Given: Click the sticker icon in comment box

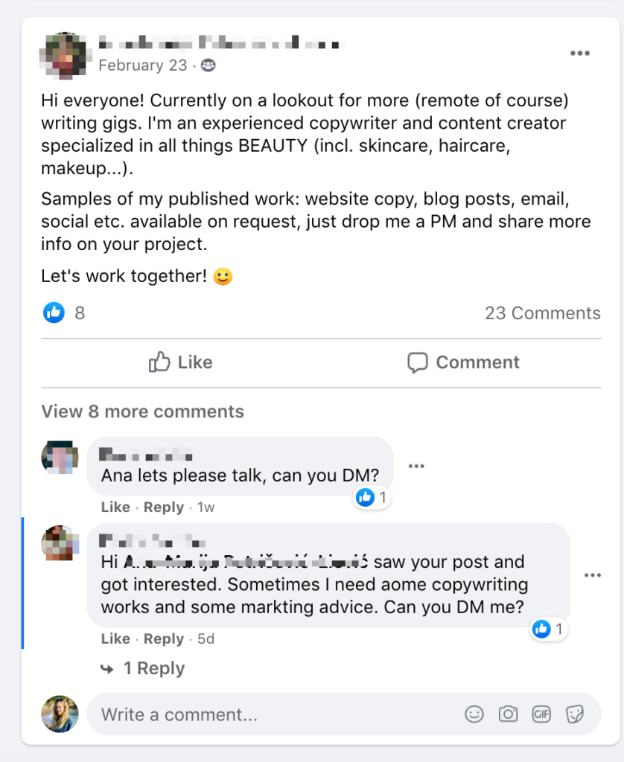Looking at the screenshot, I should coord(575,714).
